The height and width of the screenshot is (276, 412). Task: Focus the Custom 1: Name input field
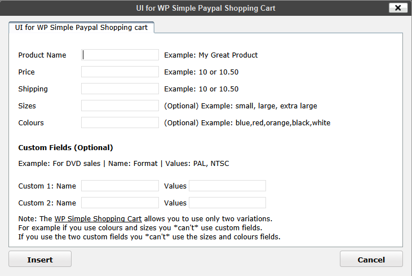coord(120,186)
